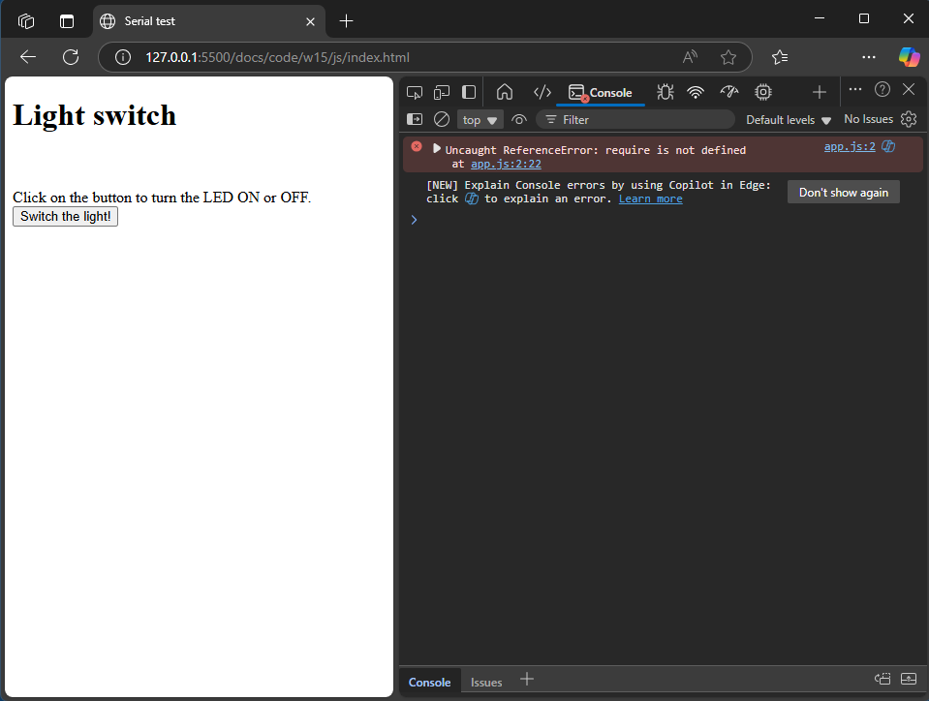This screenshot has width=929, height=701.
Task: Open the Edge workspaces icon
Action: pyautogui.click(x=26, y=21)
